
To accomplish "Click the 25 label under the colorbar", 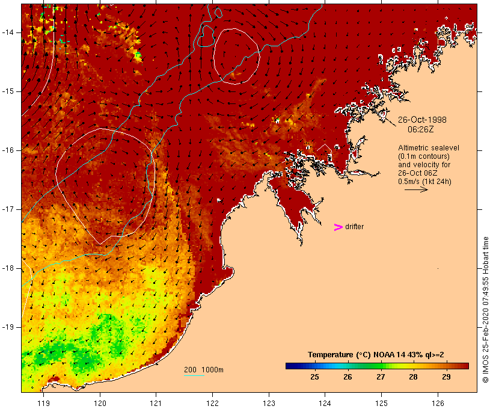I will pyautogui.click(x=314, y=377).
